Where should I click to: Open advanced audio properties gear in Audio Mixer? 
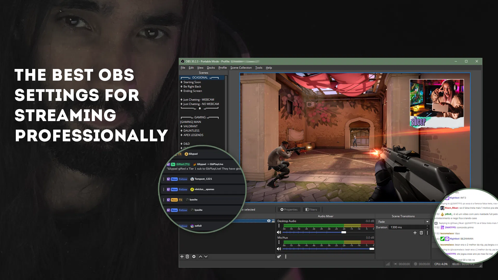point(279,256)
